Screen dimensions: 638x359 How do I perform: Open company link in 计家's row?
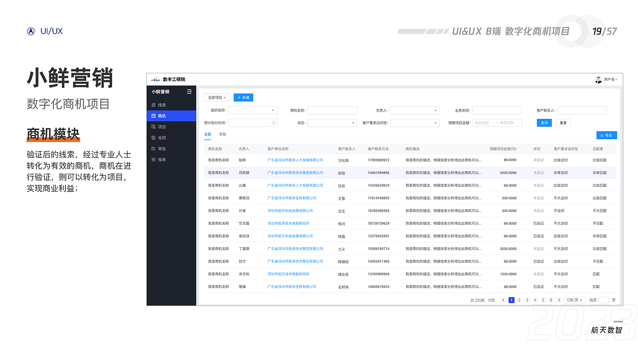pyautogui.click(x=291, y=211)
